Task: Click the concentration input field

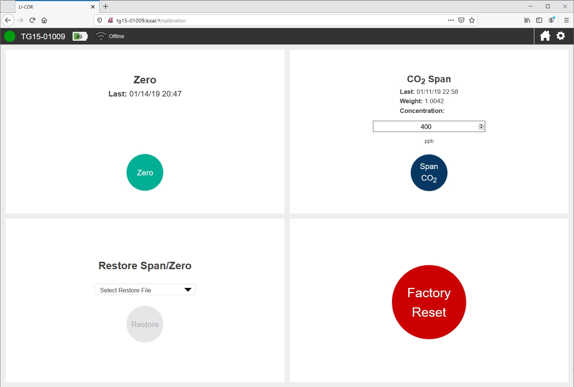Action: point(425,127)
